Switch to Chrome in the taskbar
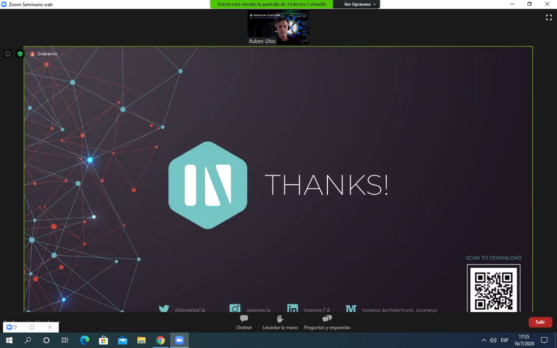Screen dimensions: 557x348 [x=161, y=340]
